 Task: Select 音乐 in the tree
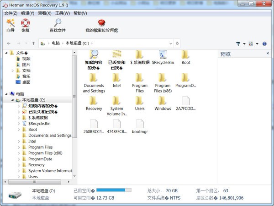pyautogui.click(x=26, y=76)
